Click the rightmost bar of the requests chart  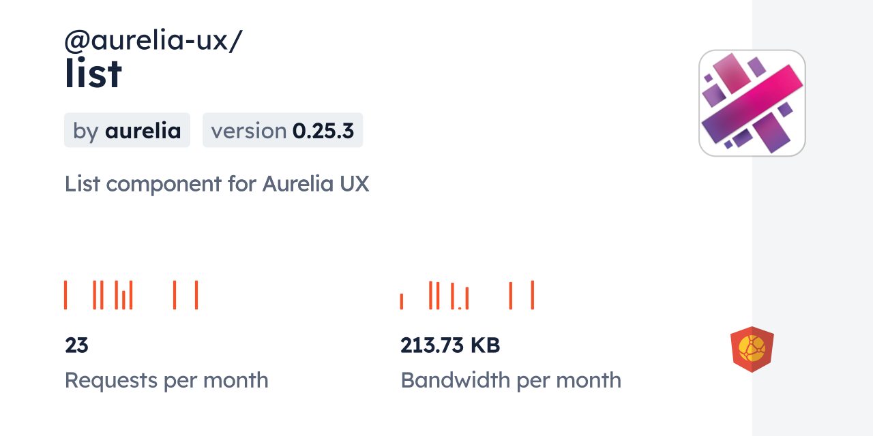196,295
